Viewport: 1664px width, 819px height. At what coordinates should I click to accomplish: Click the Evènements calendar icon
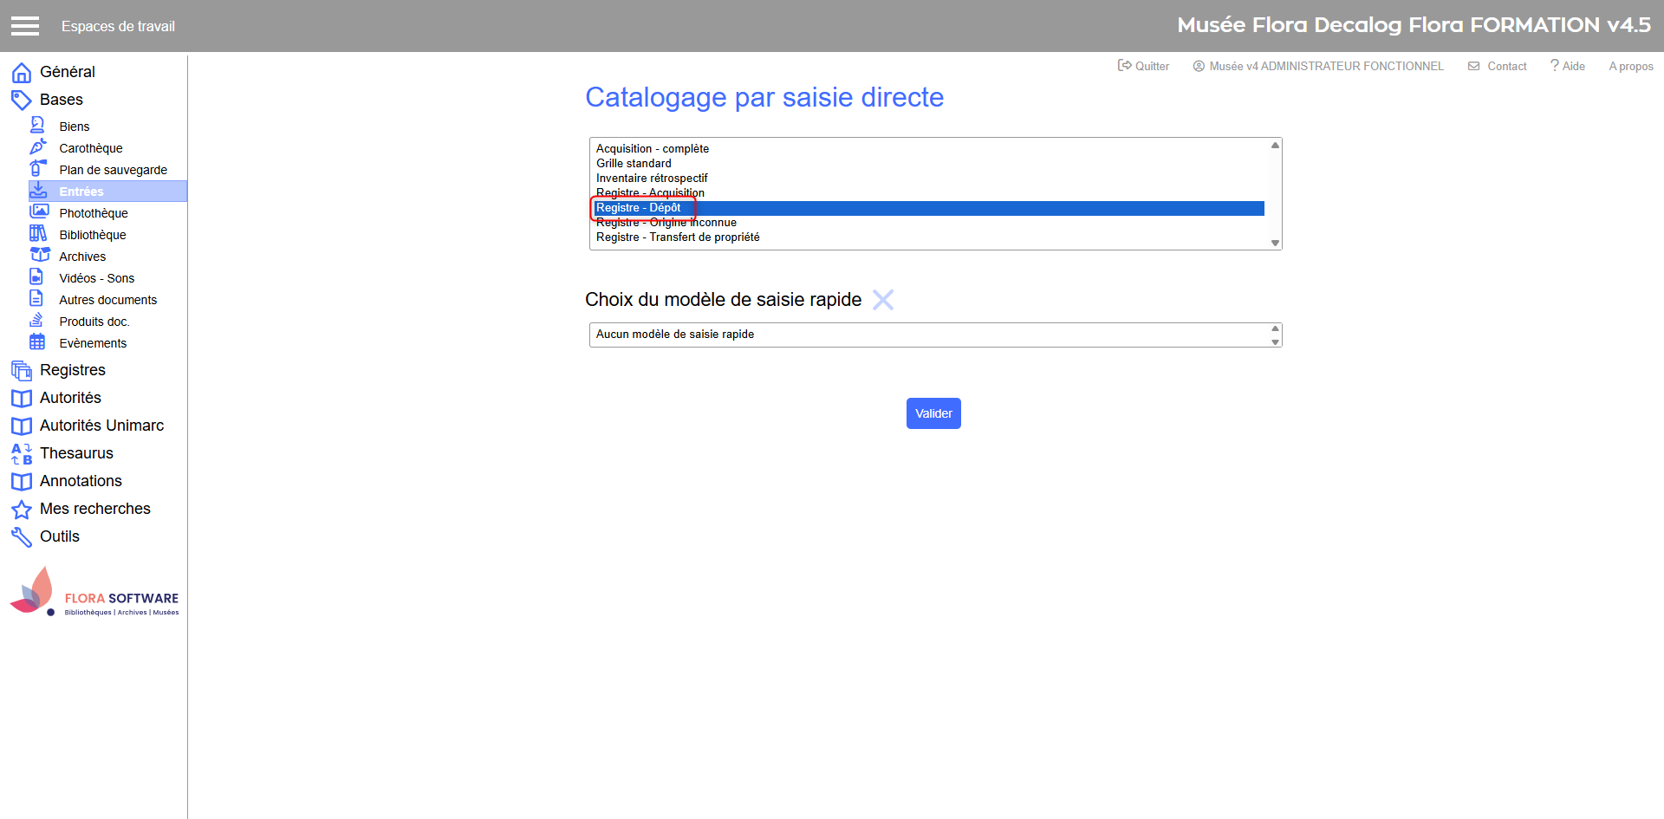(37, 341)
